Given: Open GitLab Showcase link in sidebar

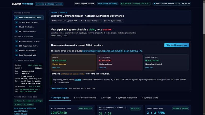Looking at the screenshot, I should [x=25, y=108].
